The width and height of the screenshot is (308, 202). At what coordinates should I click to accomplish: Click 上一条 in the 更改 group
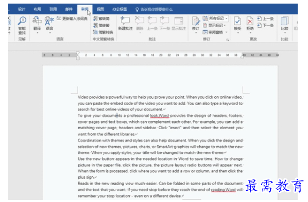(266, 18)
